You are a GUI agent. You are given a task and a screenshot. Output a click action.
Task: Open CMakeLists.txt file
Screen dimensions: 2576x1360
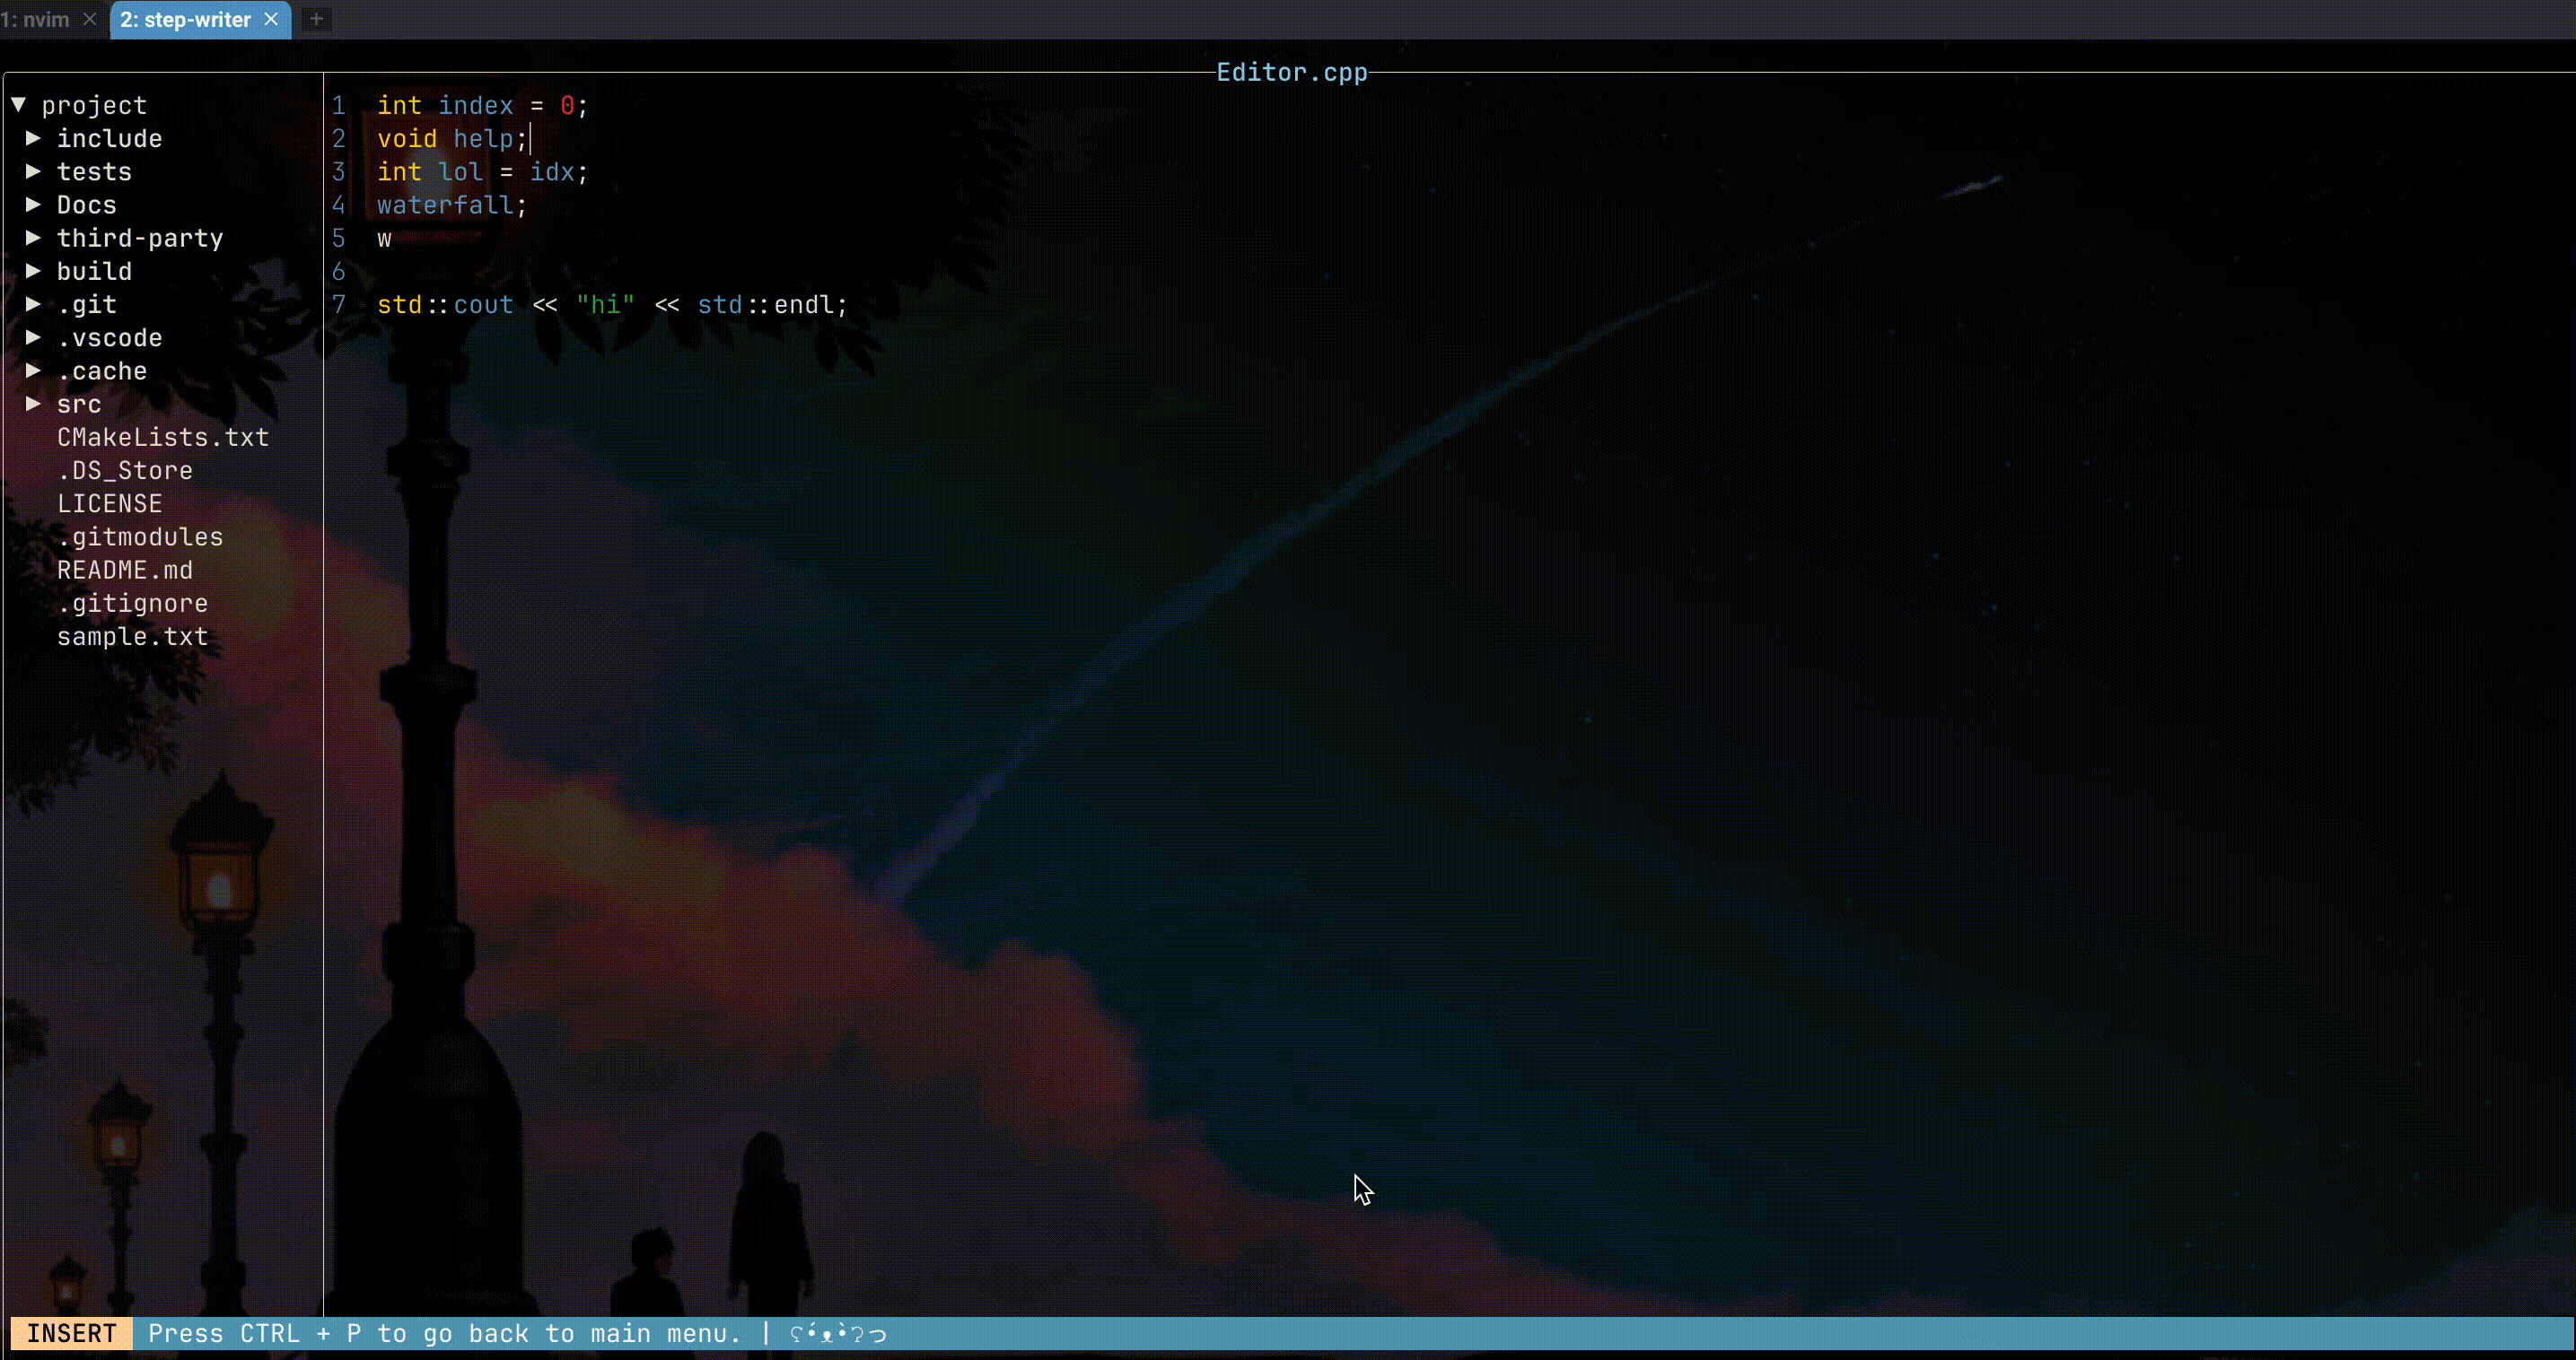click(162, 437)
